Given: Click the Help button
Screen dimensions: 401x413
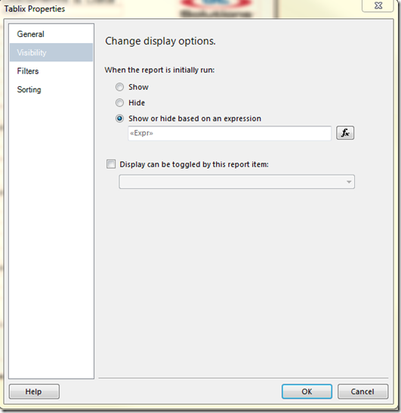Looking at the screenshot, I should pyautogui.click(x=34, y=391).
